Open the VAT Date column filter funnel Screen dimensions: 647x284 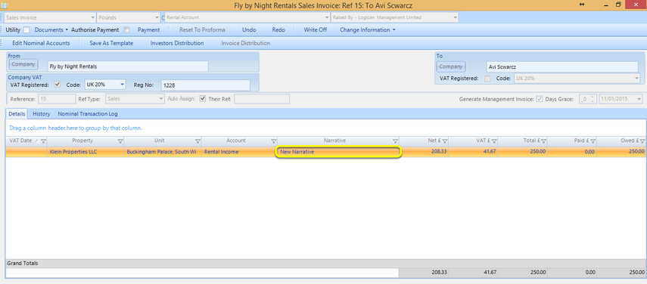tap(43, 141)
